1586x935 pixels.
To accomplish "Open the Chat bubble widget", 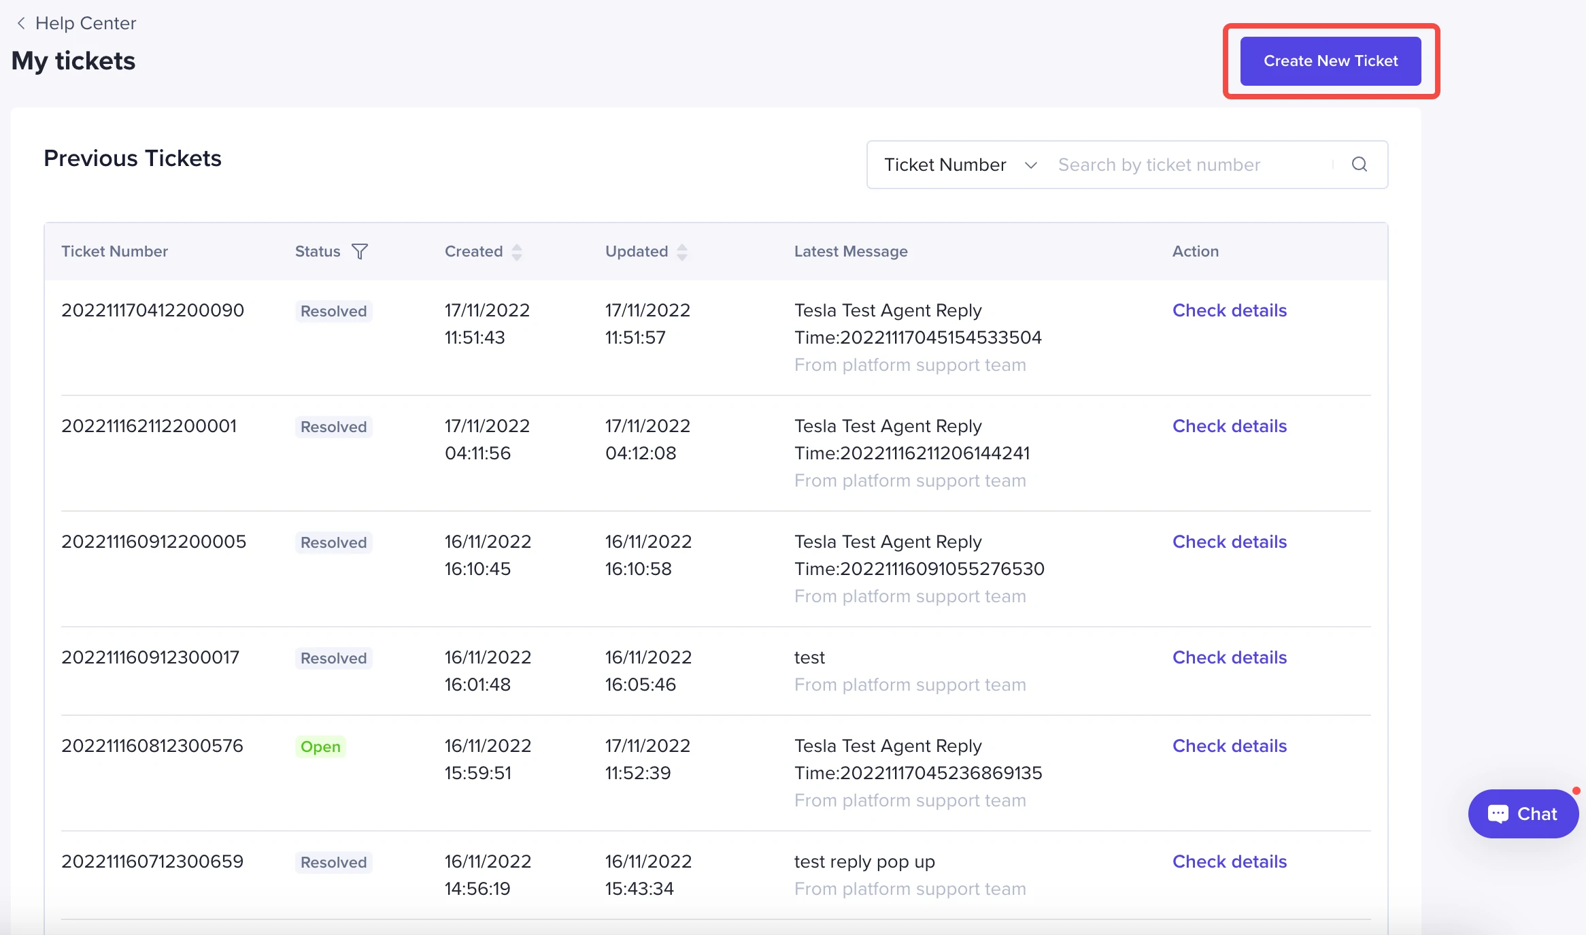I will point(1523,814).
